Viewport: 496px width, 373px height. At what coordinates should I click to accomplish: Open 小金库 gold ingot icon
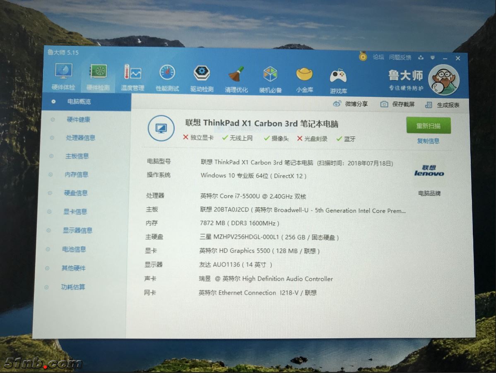(304, 80)
